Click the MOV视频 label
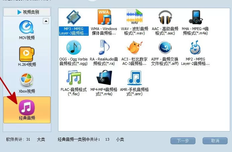This screenshot has width=232, height=152. [x=27, y=38]
